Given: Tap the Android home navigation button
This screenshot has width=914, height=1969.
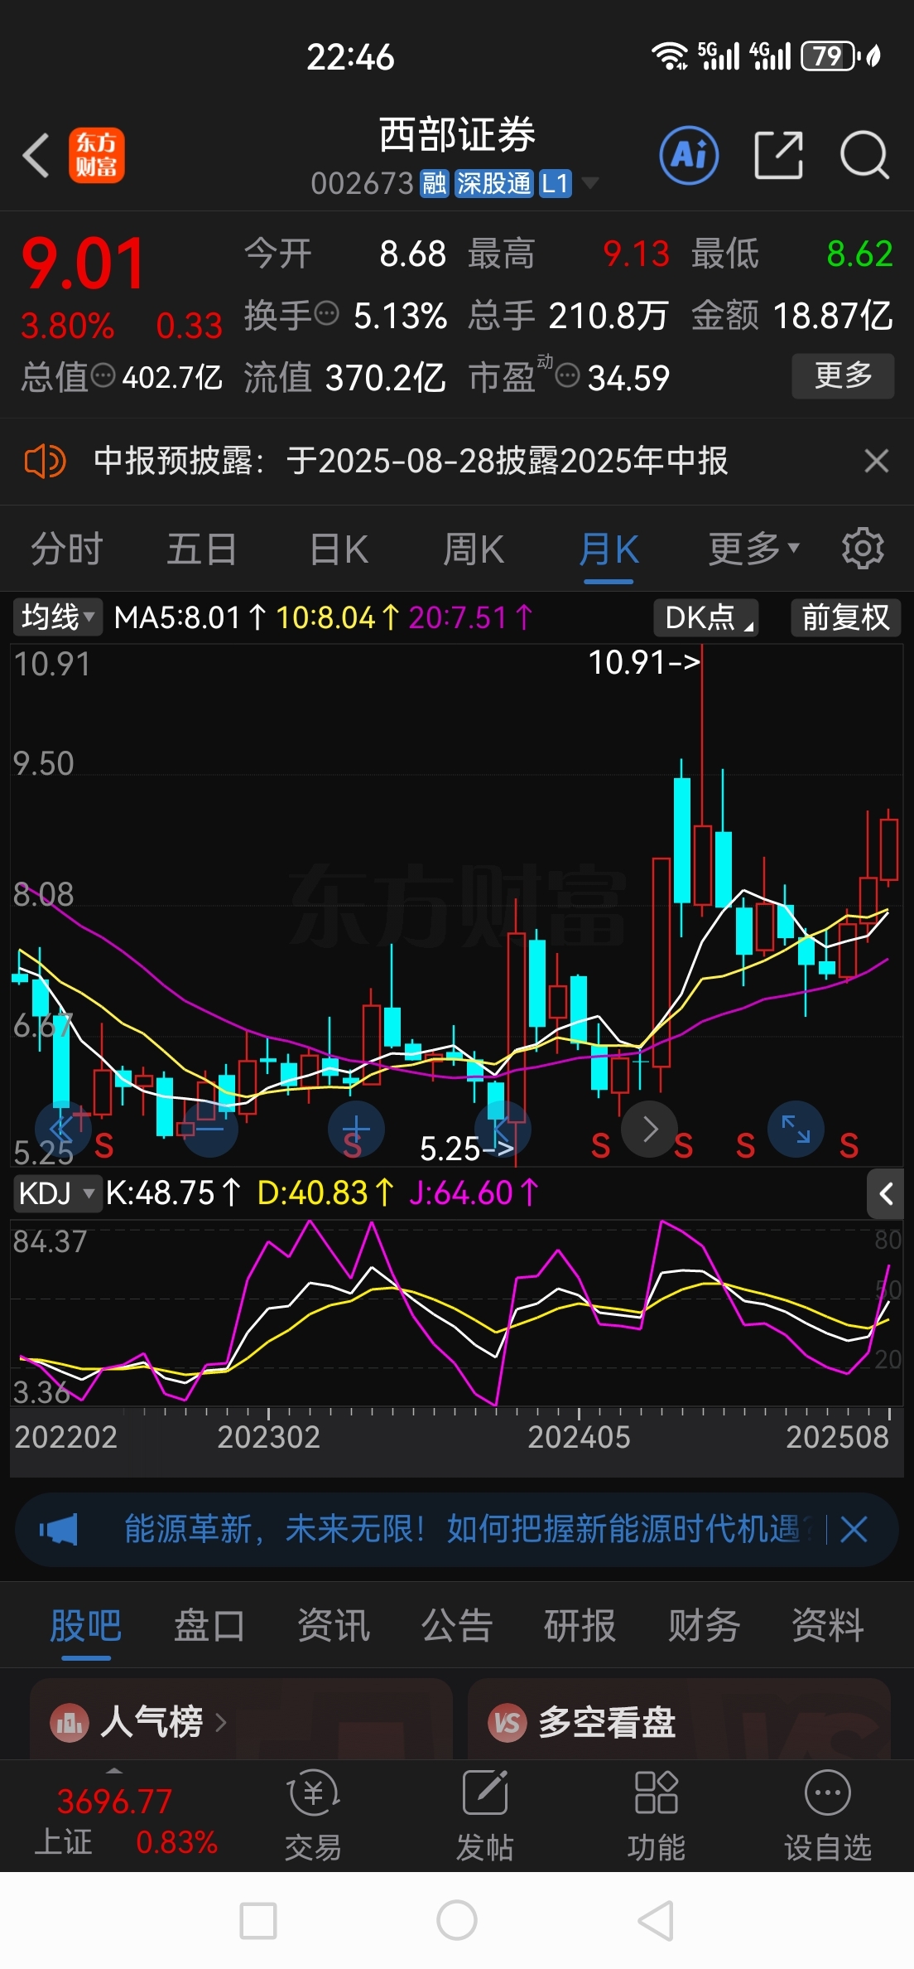Looking at the screenshot, I should (x=457, y=1920).
